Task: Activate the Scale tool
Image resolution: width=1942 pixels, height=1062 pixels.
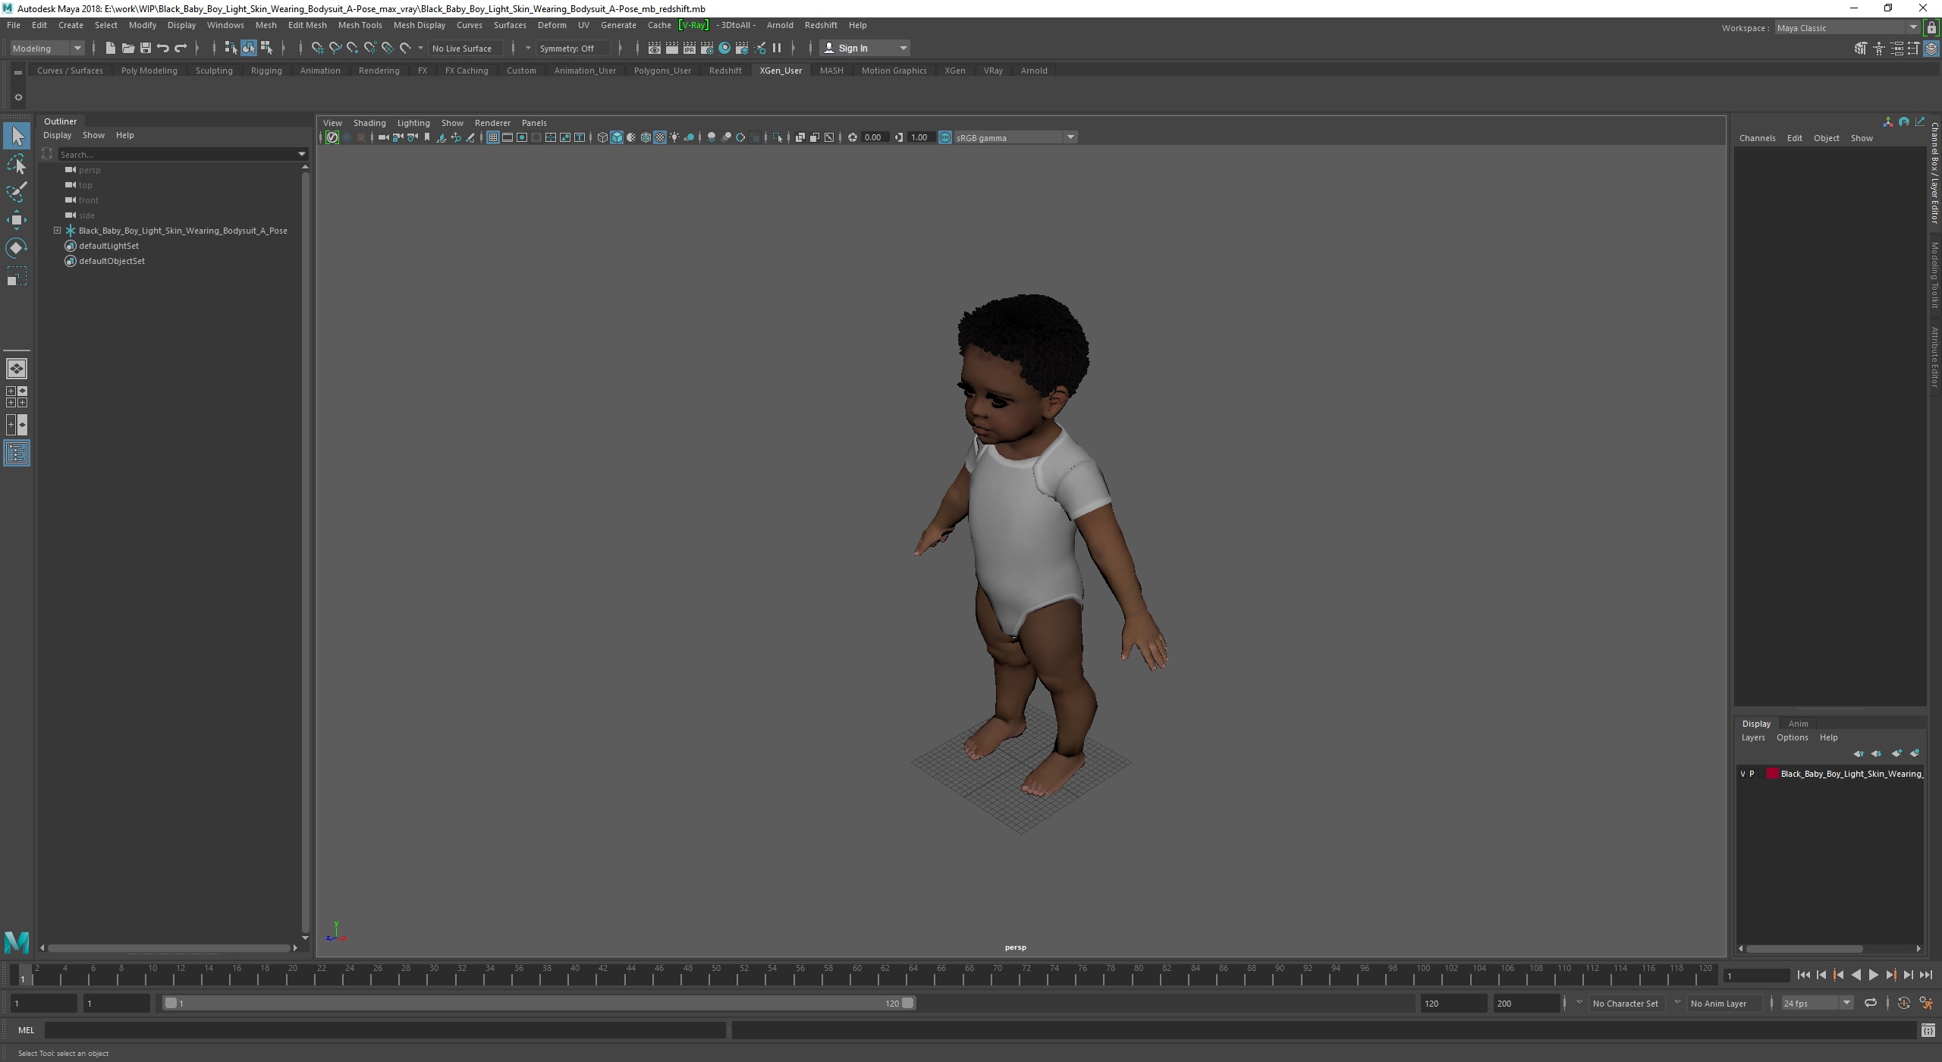Action: coord(17,276)
